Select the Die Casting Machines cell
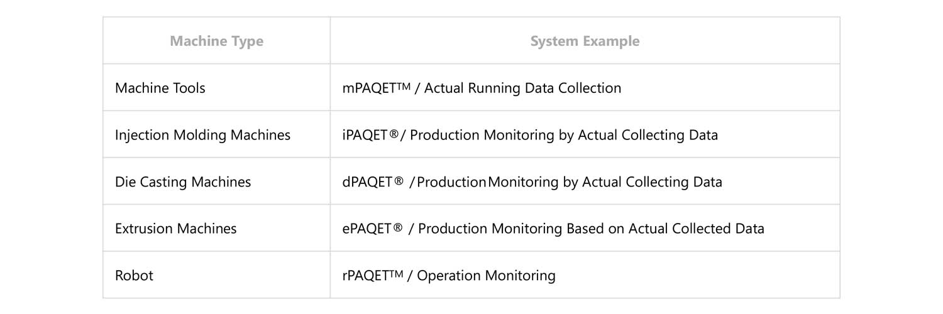 (183, 182)
